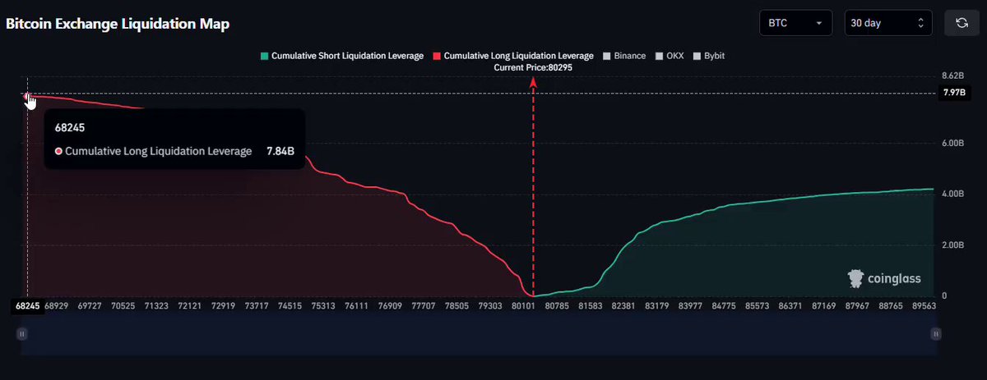This screenshot has height=380, width=987.
Task: Toggle Cumulative Short Liquidation Leverage legend
Action: 341,56
